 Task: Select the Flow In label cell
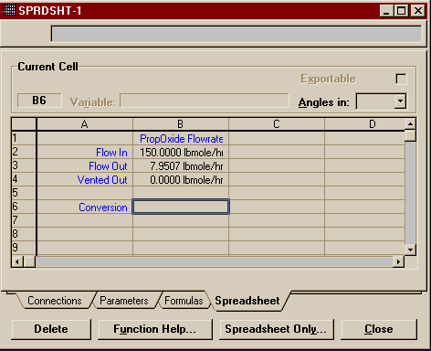(85, 153)
